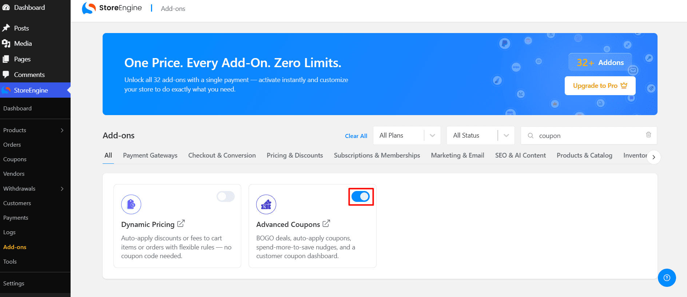Click the Advanced Coupons add-on icon

click(x=266, y=204)
